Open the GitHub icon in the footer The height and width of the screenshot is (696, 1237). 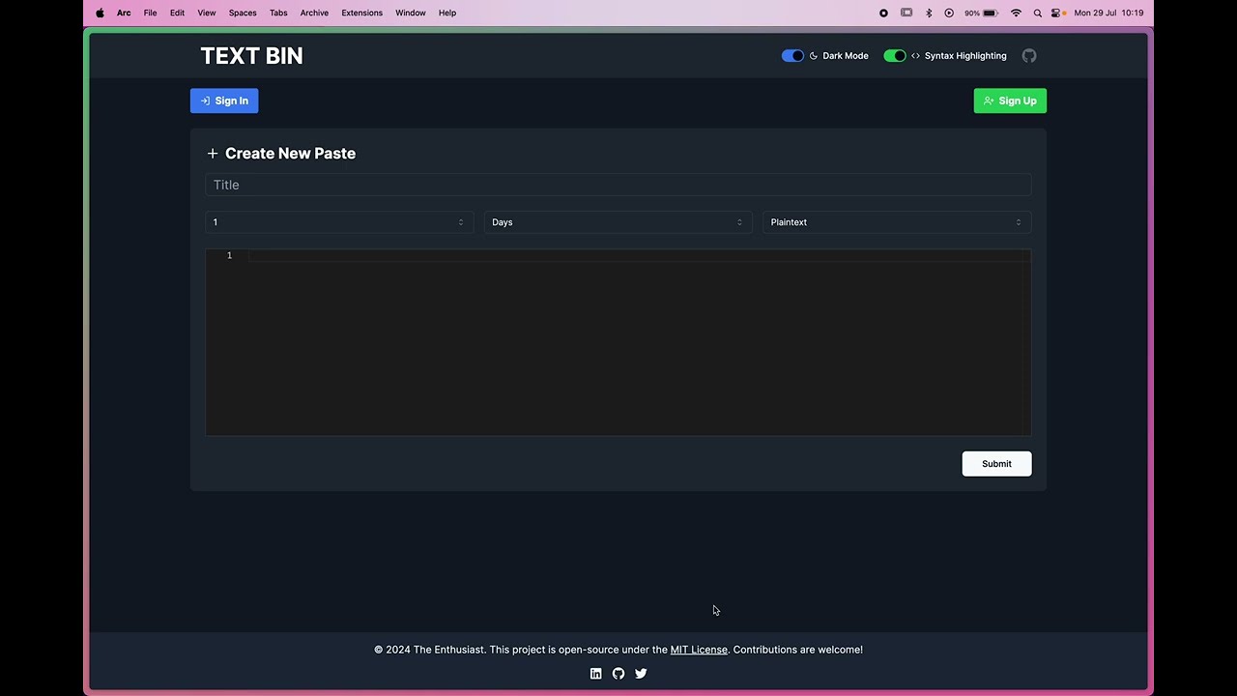618,674
